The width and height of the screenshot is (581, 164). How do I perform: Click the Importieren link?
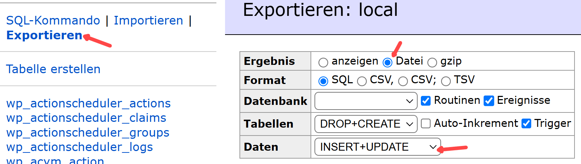[x=148, y=21]
